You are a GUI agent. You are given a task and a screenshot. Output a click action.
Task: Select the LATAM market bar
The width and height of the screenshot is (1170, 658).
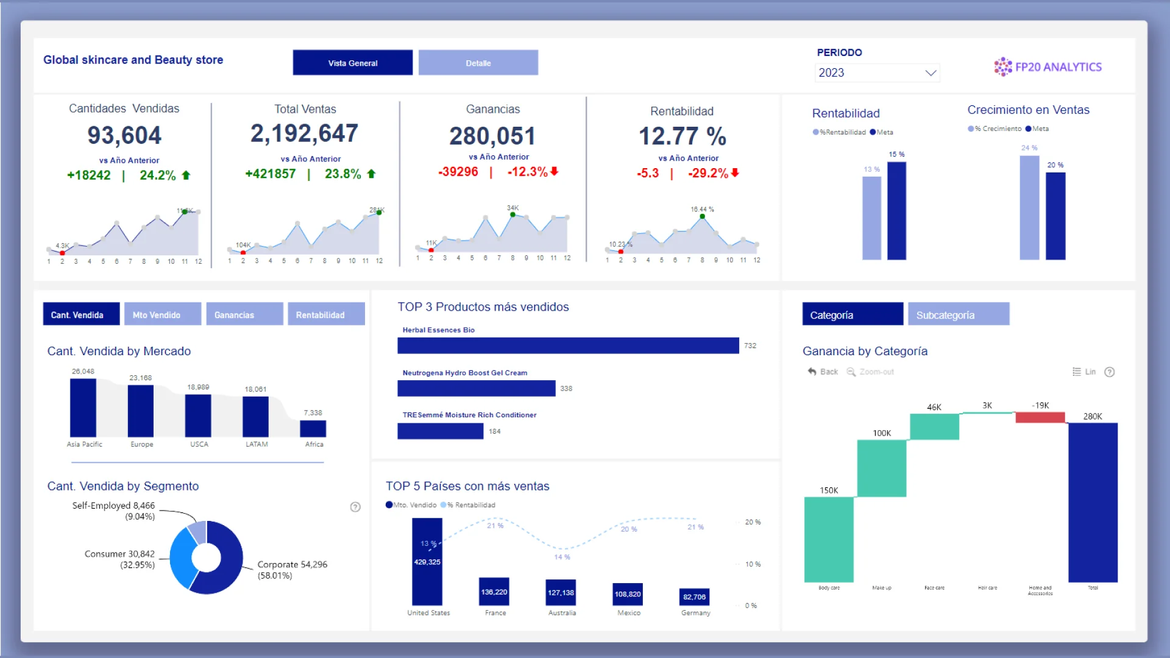coord(255,417)
